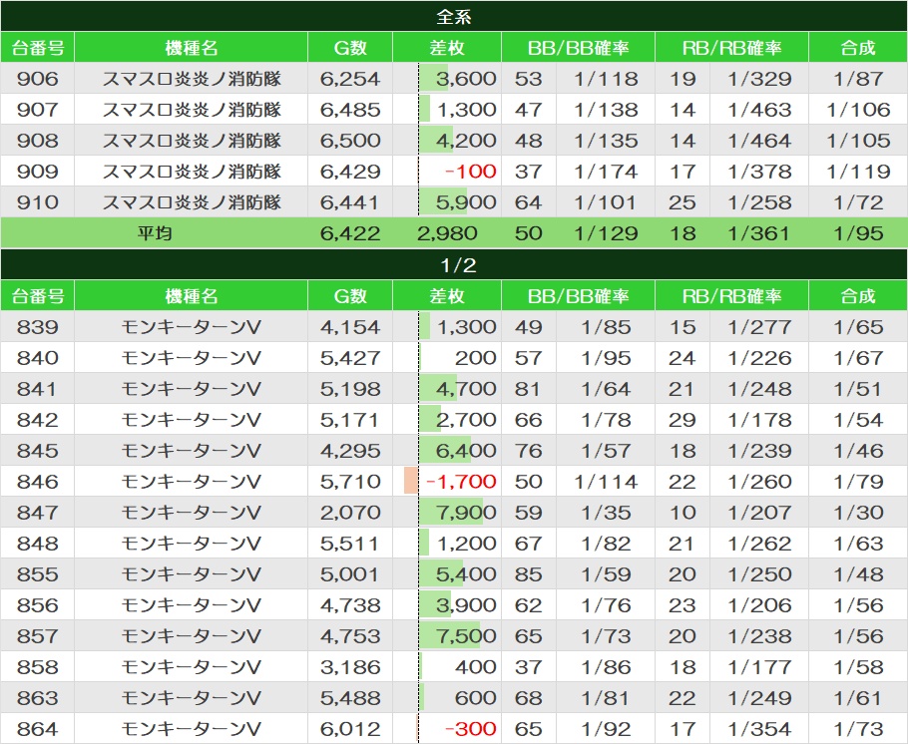Click machine number 857
Image resolution: width=908 pixels, height=744 pixels.
click(x=38, y=636)
